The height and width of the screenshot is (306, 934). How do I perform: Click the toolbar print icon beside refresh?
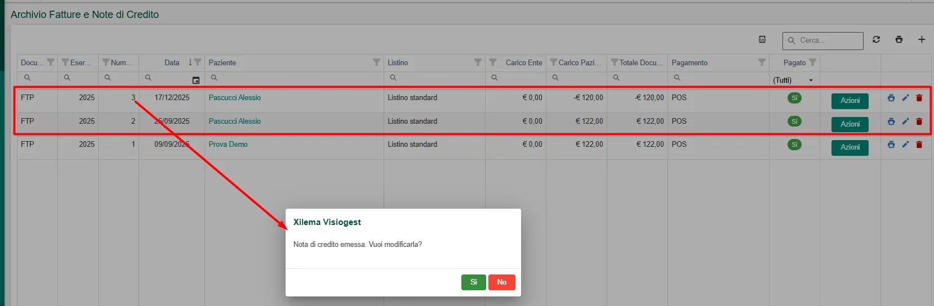(899, 39)
